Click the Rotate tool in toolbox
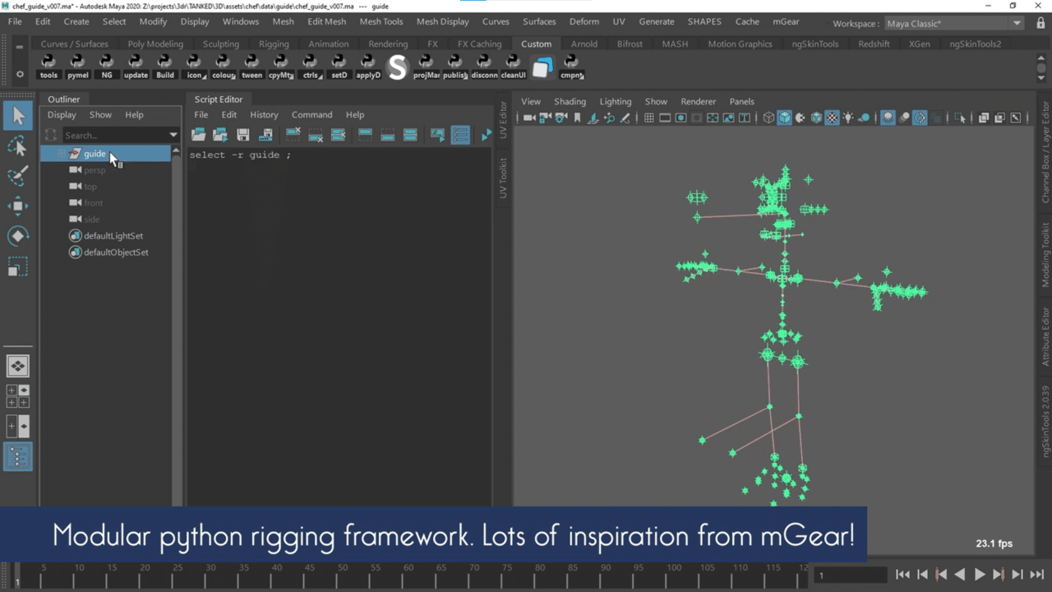This screenshot has width=1052, height=592. click(x=17, y=237)
